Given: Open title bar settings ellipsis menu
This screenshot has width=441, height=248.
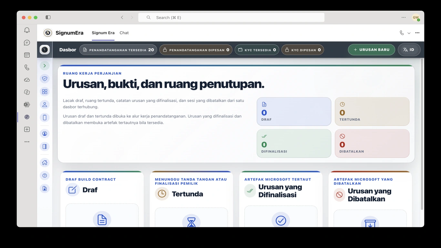Looking at the screenshot, I should click(404, 17).
